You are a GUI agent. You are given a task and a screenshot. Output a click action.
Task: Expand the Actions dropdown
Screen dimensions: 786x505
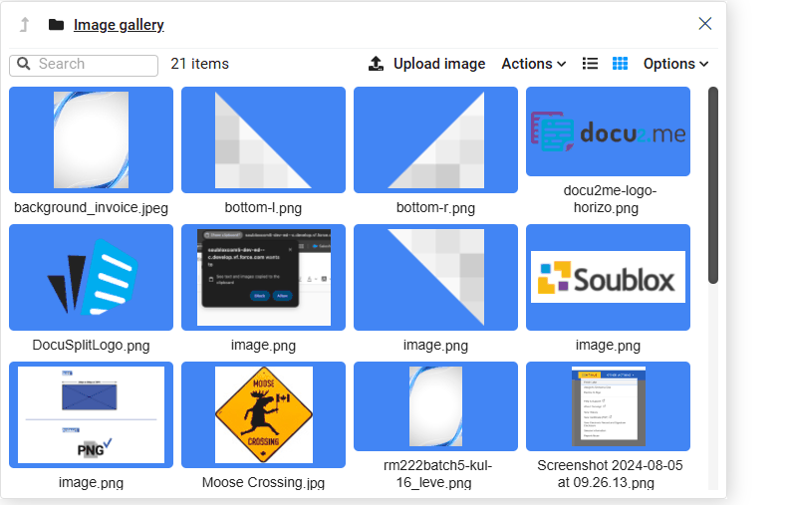click(x=534, y=64)
